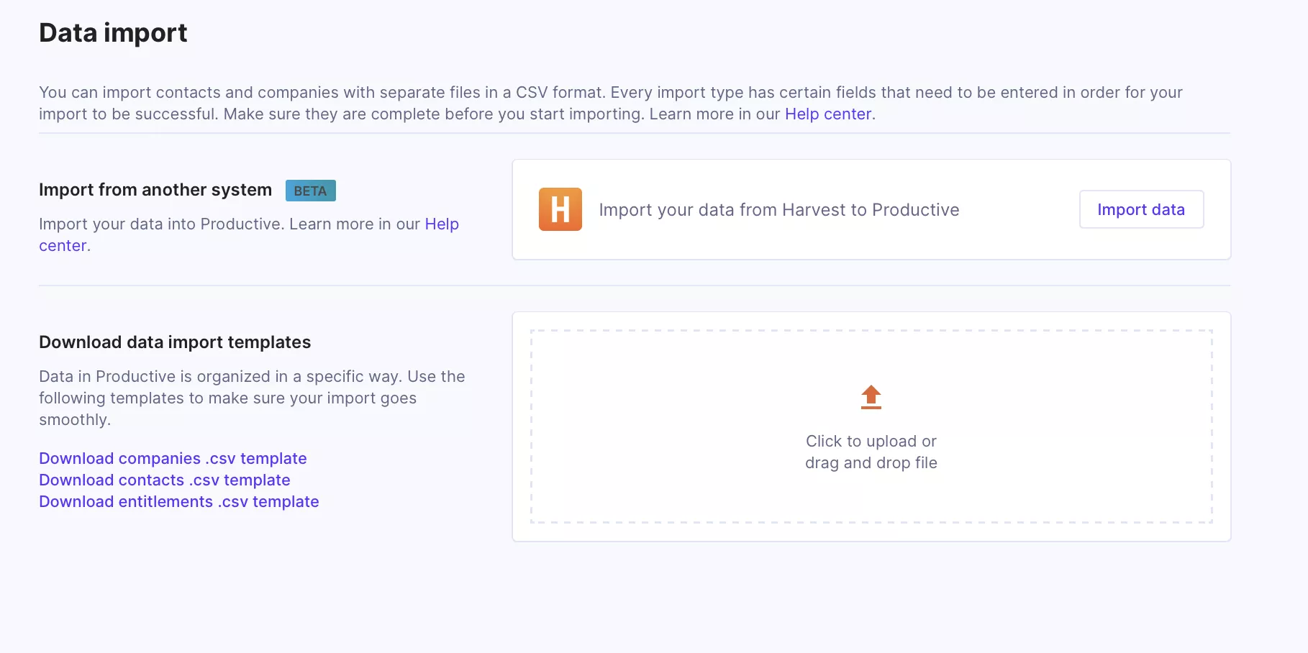Click the dashed file upload drop zone

(x=871, y=426)
